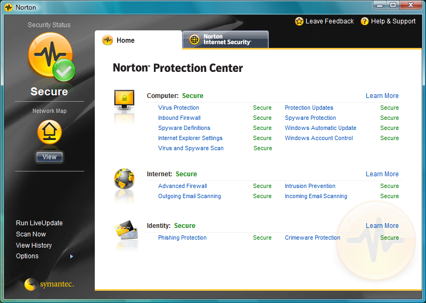Expand the Options submenu arrow
The width and height of the screenshot is (426, 303).
72,256
